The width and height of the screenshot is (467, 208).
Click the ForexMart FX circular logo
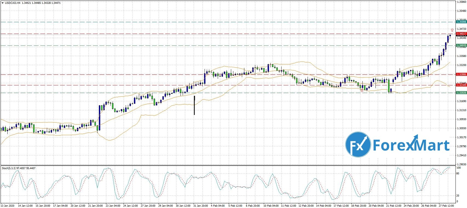[358, 144]
